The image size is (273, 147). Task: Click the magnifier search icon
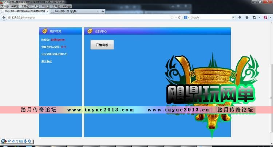[233, 17]
